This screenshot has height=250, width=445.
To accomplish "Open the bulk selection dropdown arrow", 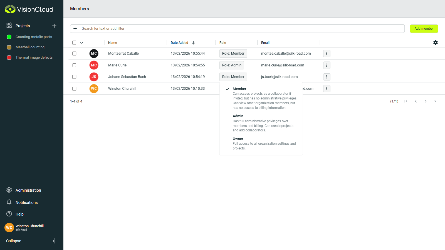I will click(81, 42).
